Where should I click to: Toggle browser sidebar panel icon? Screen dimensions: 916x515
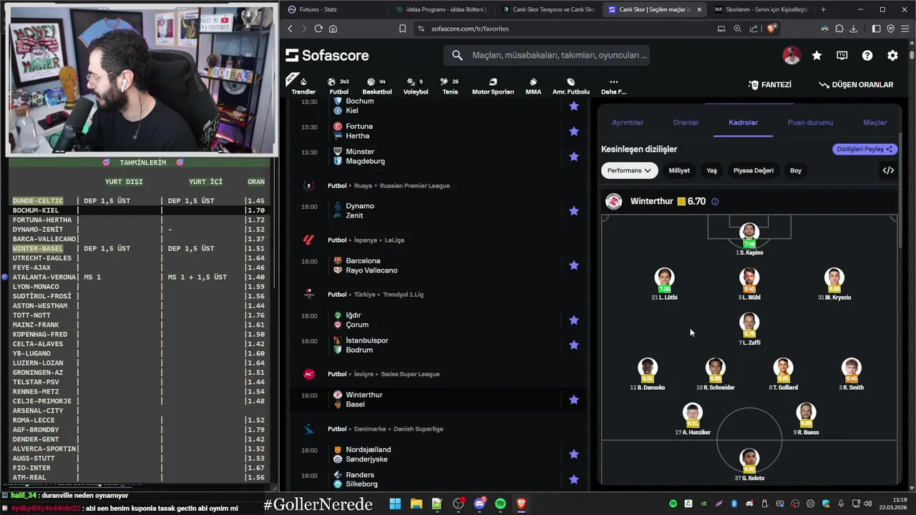click(876, 29)
